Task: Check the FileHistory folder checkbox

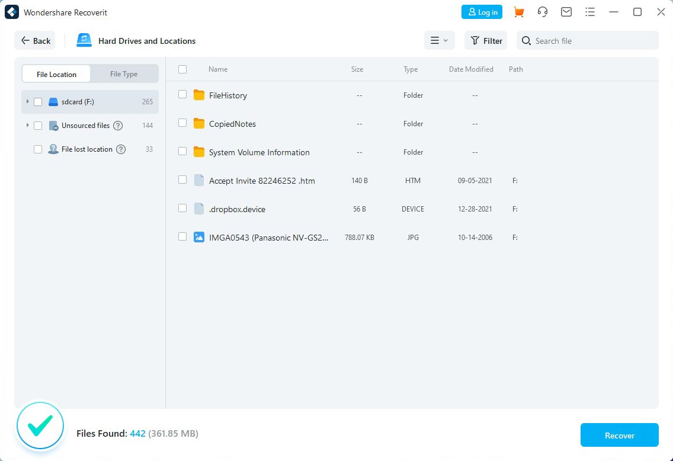Action: pos(182,94)
